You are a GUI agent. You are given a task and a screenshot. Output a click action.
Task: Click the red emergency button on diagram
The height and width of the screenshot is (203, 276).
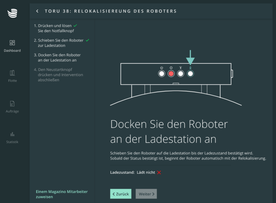pos(171,74)
